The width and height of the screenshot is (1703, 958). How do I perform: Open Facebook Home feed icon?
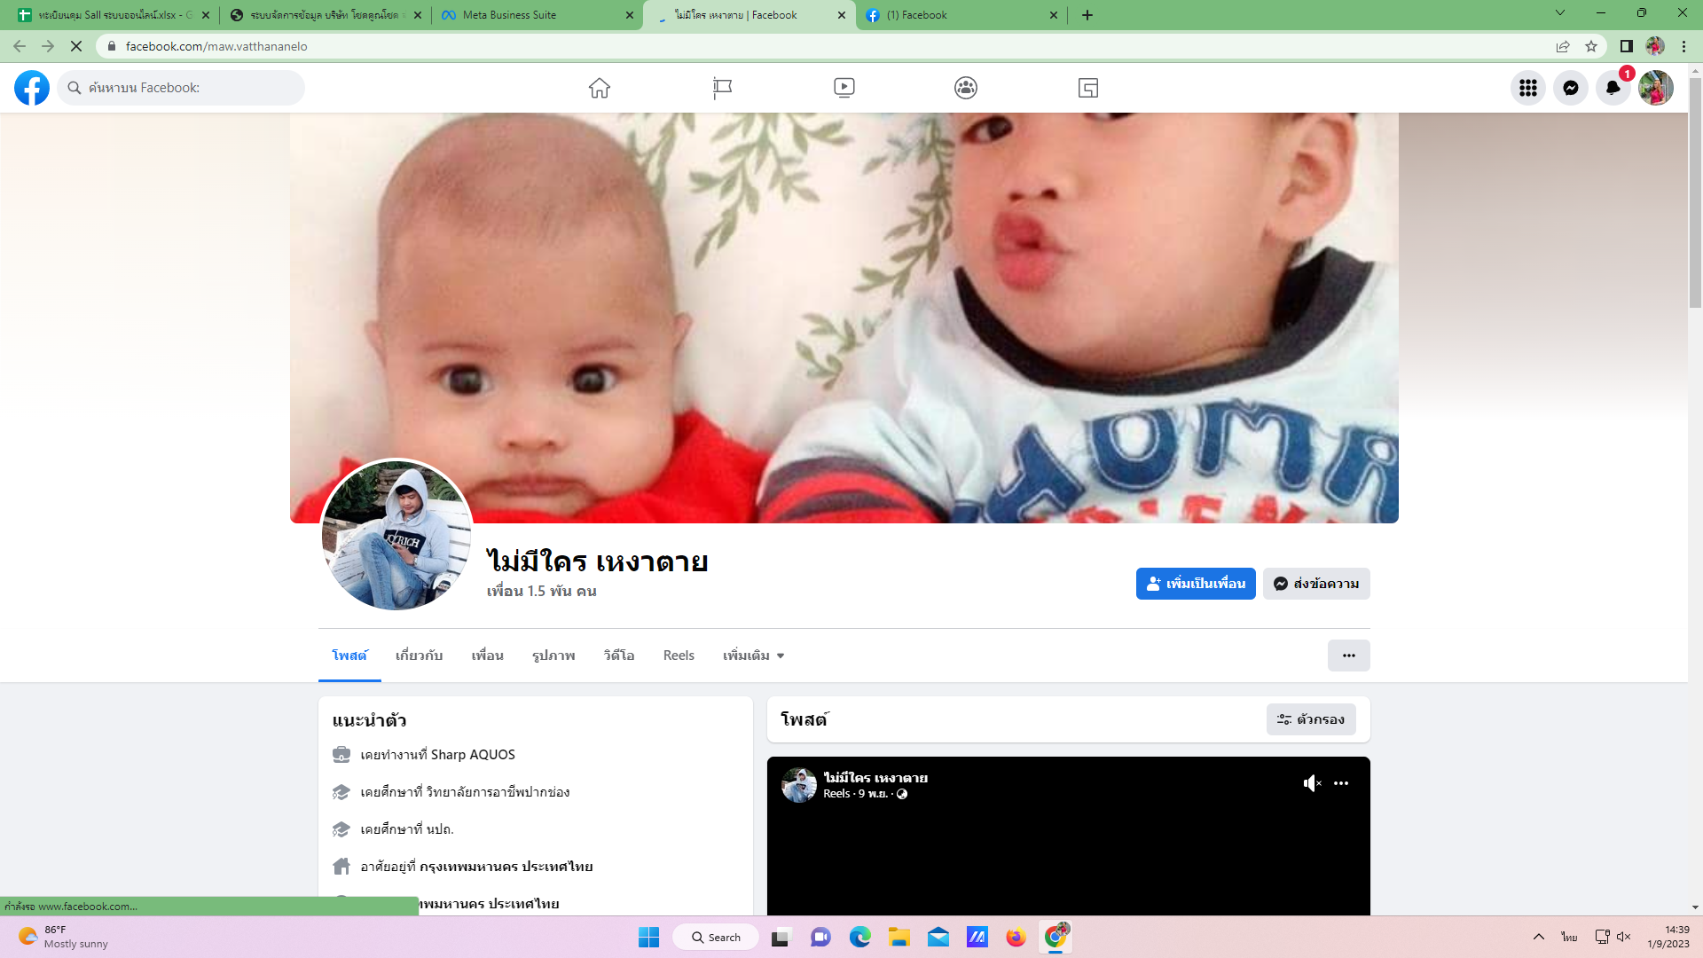click(x=600, y=88)
